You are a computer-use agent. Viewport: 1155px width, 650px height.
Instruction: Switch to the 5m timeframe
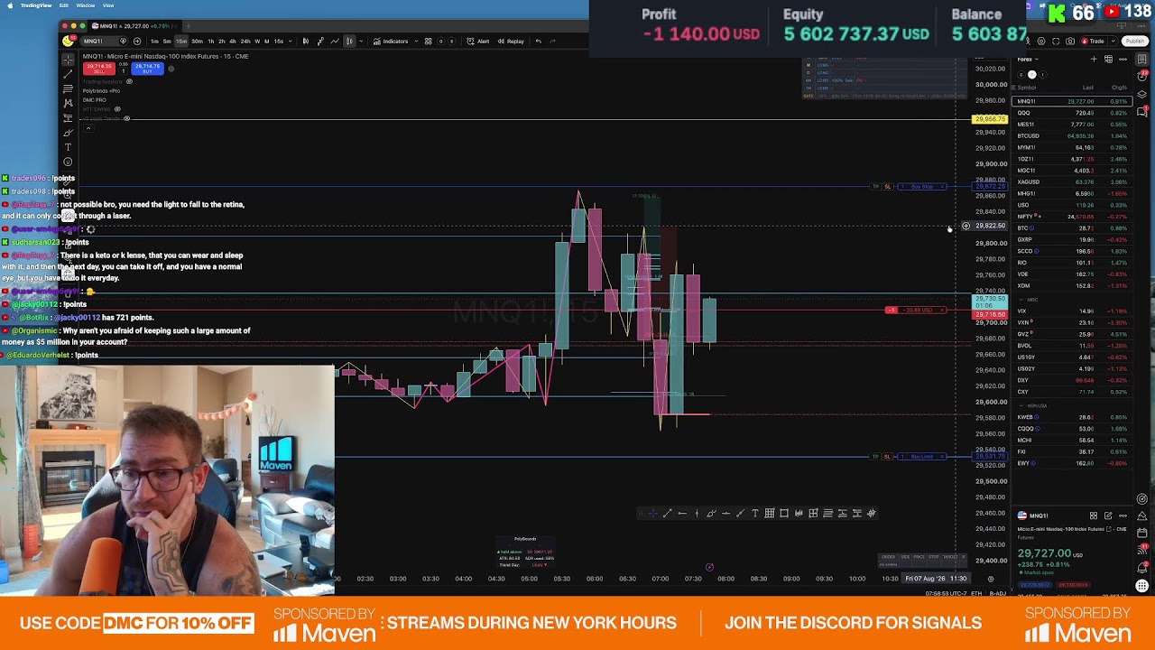167,41
